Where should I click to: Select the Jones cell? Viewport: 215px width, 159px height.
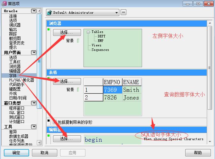(131, 98)
